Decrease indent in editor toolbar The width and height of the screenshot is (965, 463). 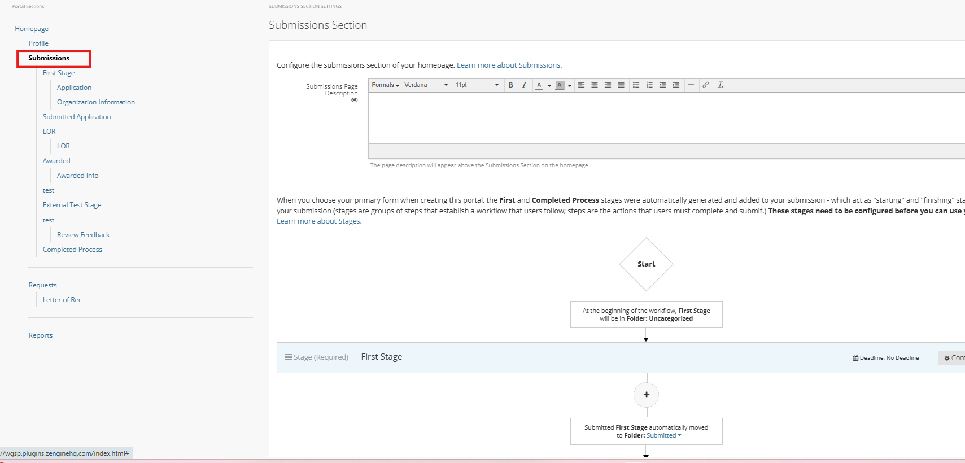[x=663, y=85]
